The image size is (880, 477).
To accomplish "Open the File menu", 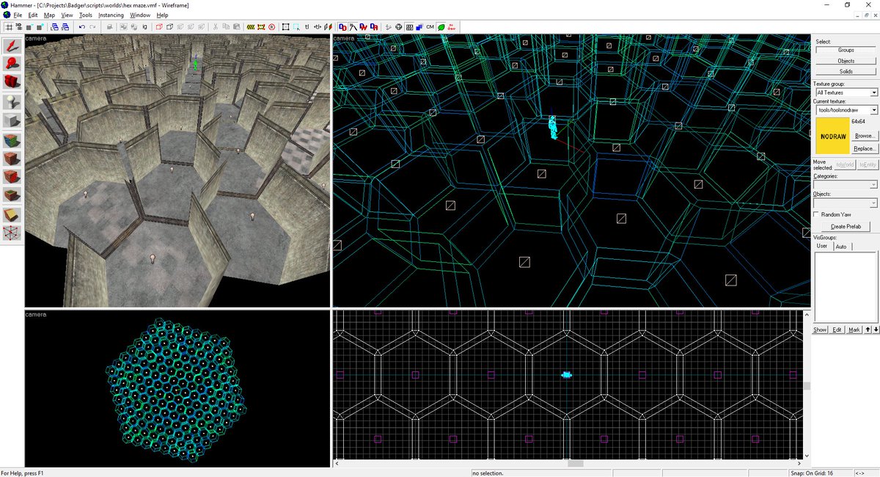I will tap(18, 15).
